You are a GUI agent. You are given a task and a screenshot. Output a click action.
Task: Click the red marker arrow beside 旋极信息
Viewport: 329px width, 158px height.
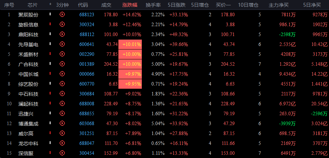[x=50, y=24]
